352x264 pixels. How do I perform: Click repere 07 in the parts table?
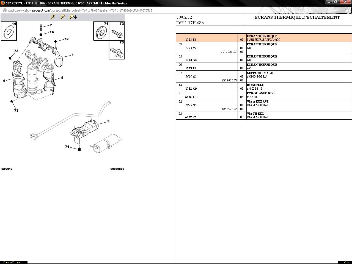coord(180,73)
